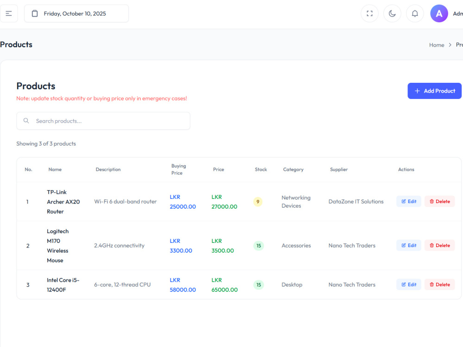Screen dimensions: 463x347
Task: Click the stock badge in Intel Core row
Action: [259, 285]
